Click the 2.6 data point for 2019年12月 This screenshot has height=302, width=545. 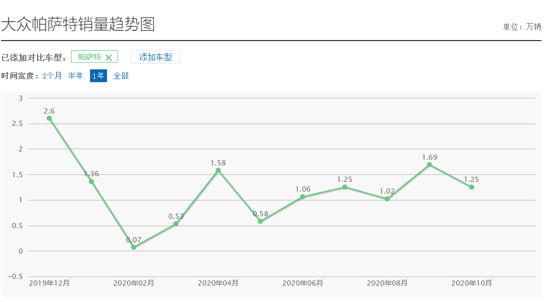(49, 118)
